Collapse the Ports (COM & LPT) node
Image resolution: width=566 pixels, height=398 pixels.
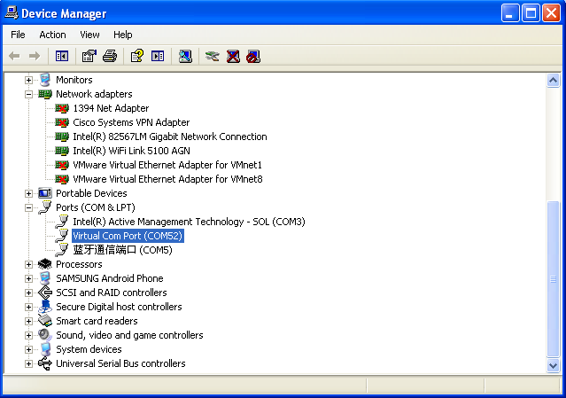point(29,207)
